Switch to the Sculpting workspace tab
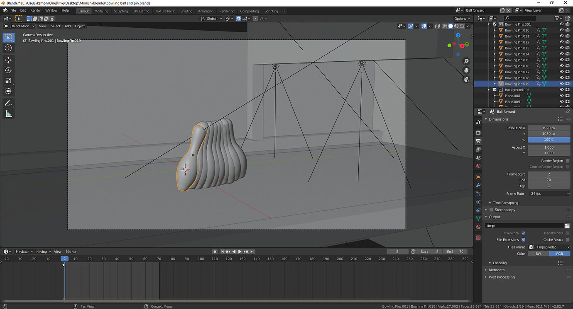Image resolution: width=573 pixels, height=309 pixels. tap(121, 11)
